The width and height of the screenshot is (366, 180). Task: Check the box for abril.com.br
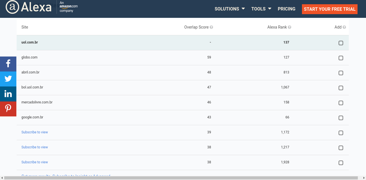(x=341, y=73)
